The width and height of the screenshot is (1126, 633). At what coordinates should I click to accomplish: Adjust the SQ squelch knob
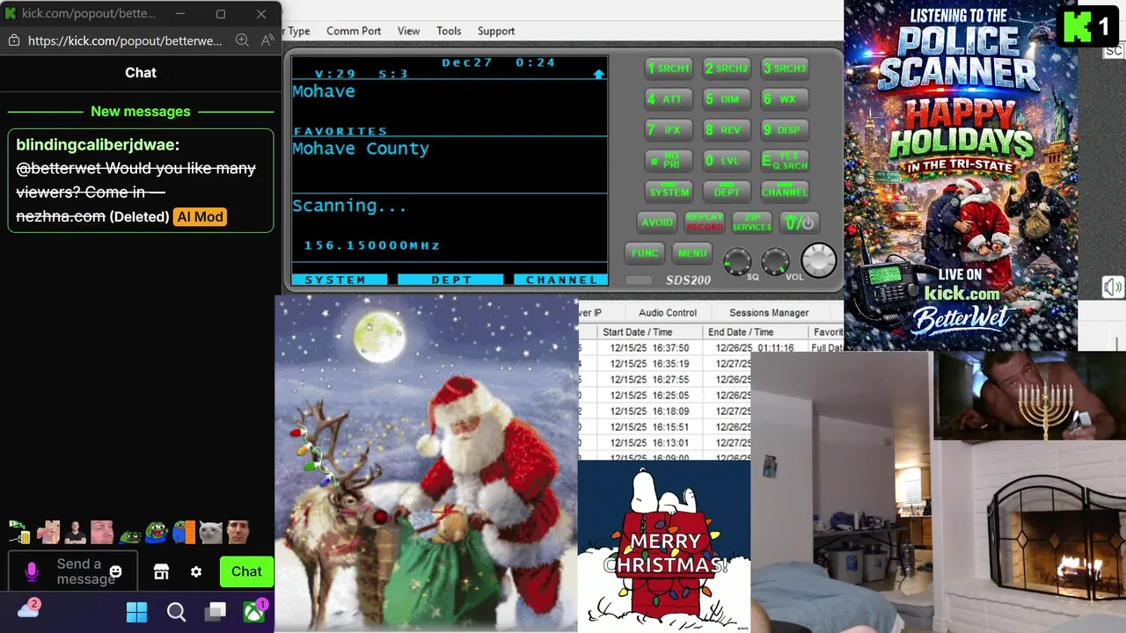pos(737,261)
